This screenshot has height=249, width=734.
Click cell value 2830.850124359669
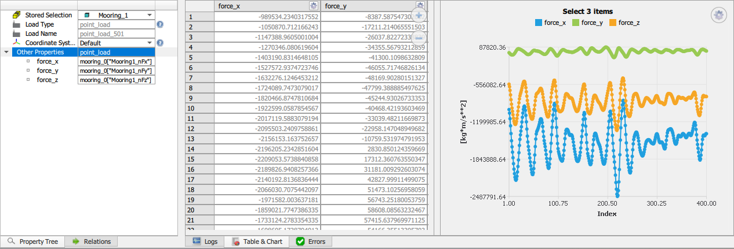point(373,149)
